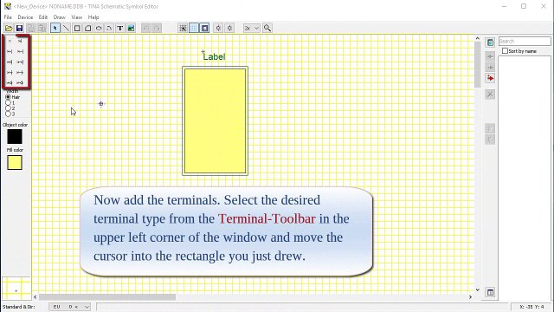Click the yellow Fill color swatch
Viewport: 554px width, 312px height.
15,162
